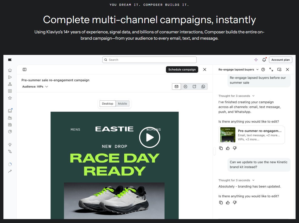Open the Audience people icon
The image size is (299, 223).
click(10, 118)
